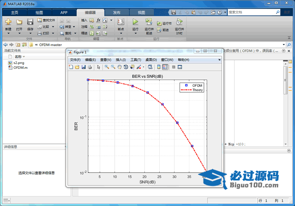The width and height of the screenshot is (295, 206).
Task: Open the 插入(I) menu in Figure 1
Action: point(120,60)
